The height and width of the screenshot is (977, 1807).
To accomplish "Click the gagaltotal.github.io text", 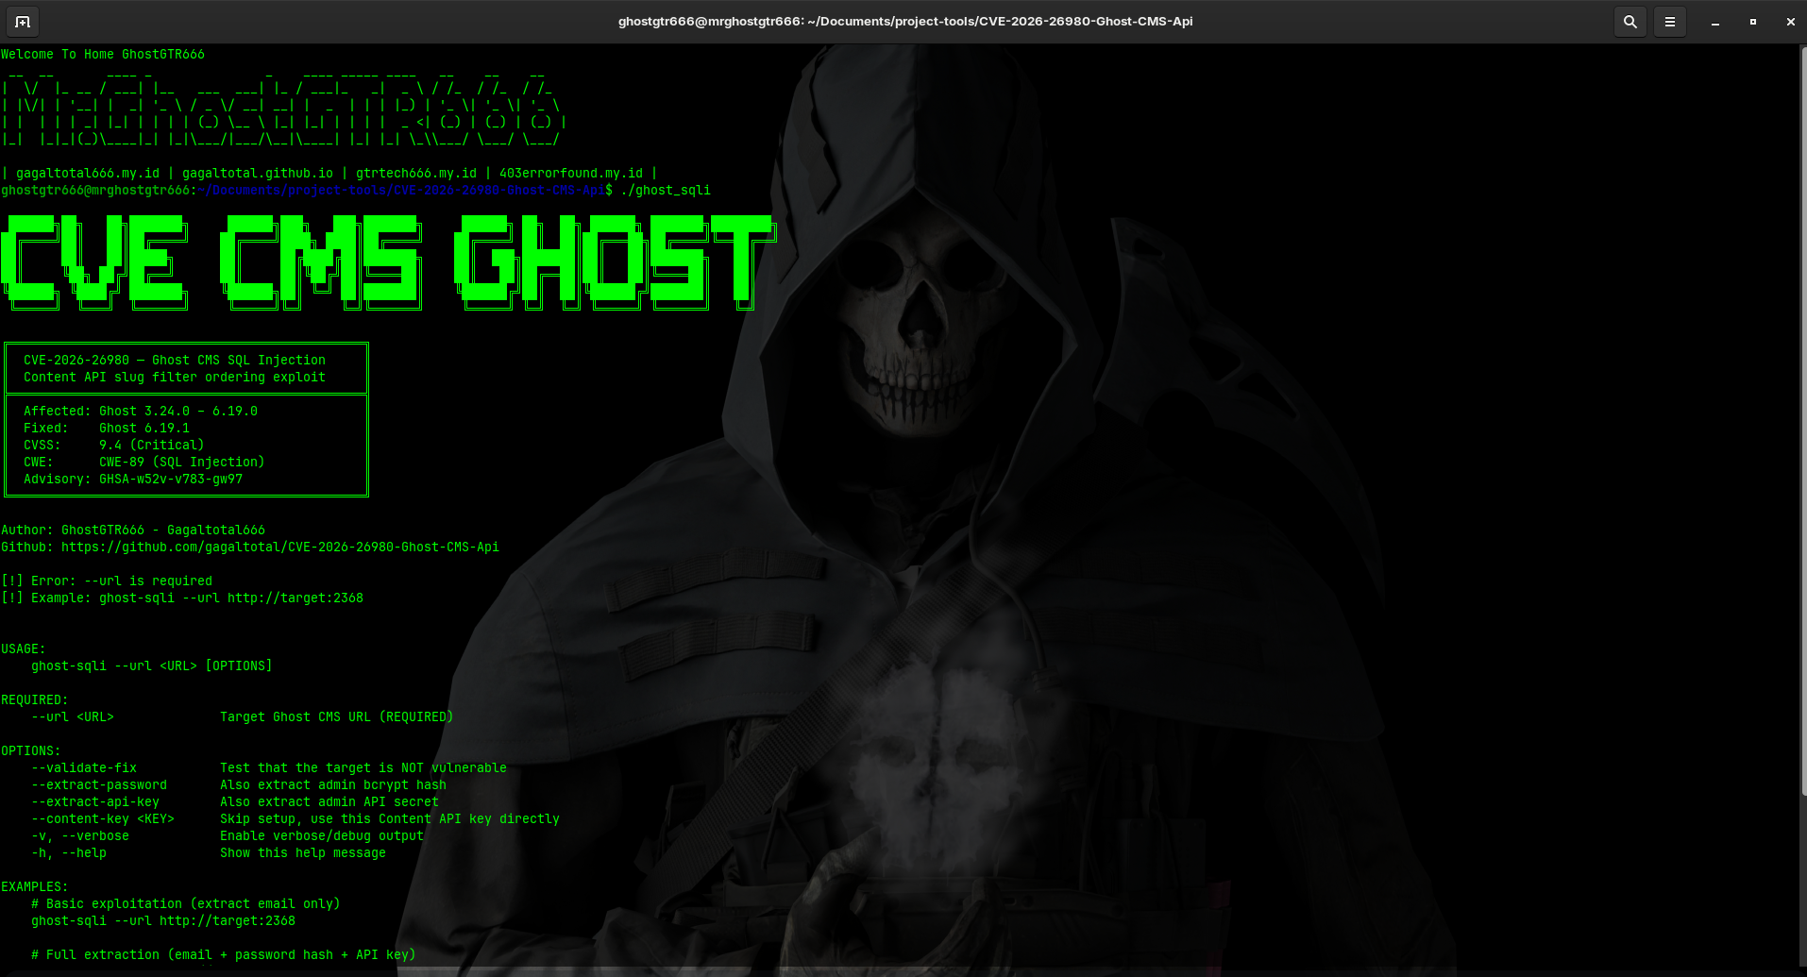I will coord(258,174).
